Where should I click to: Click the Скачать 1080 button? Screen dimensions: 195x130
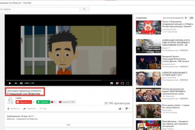[67, 102]
